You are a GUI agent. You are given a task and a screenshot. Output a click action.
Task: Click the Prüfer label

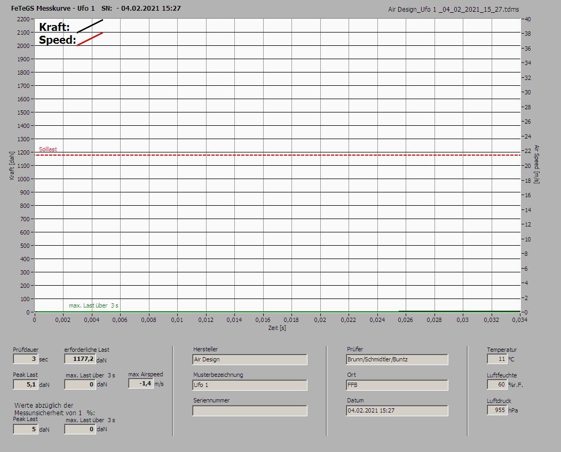pos(355,349)
